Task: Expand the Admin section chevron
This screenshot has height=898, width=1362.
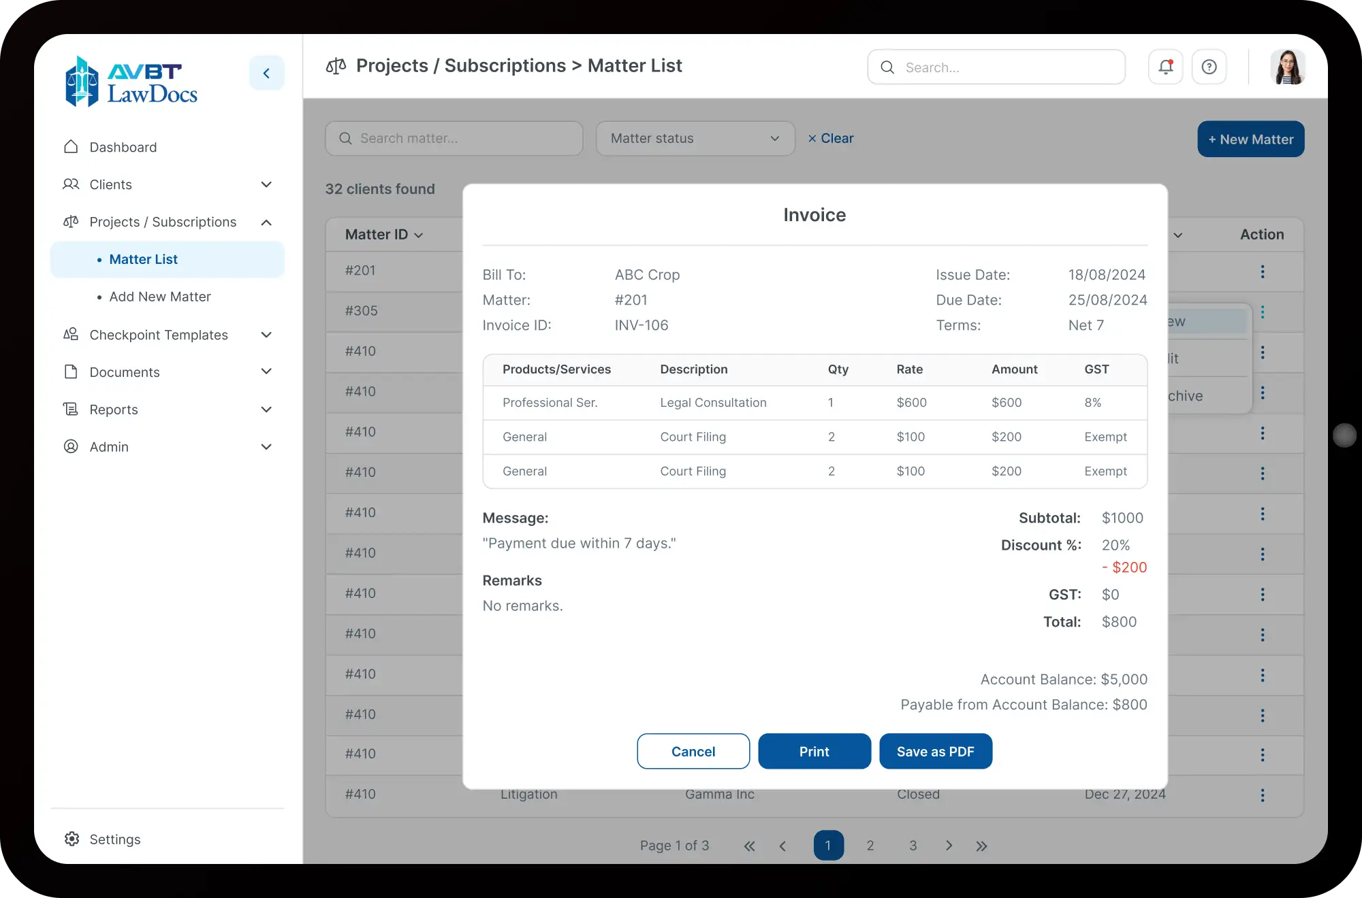Action: [x=266, y=447]
